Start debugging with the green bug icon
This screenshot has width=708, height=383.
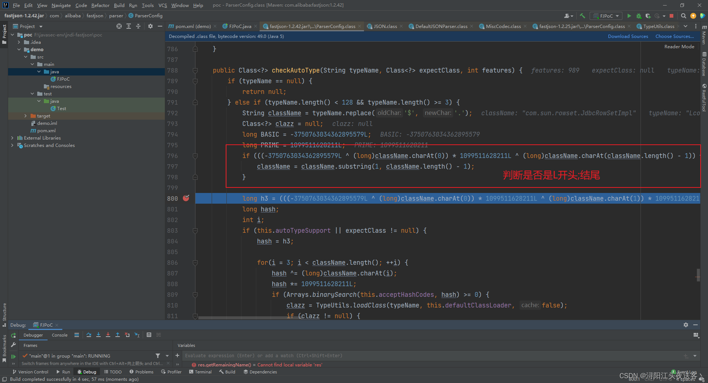[x=639, y=16]
